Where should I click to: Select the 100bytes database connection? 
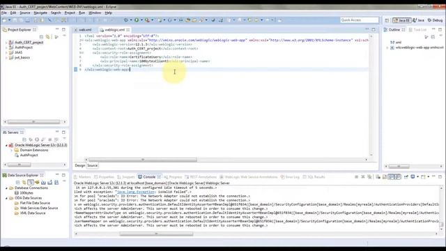26,193
